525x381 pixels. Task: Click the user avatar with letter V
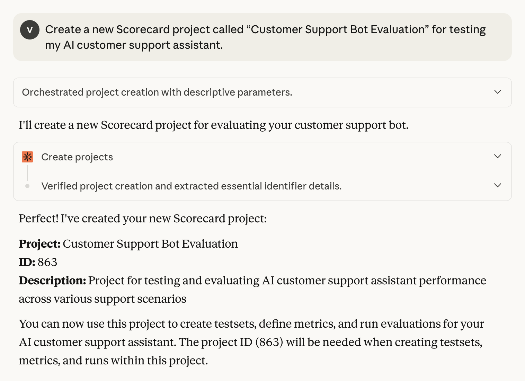point(30,30)
